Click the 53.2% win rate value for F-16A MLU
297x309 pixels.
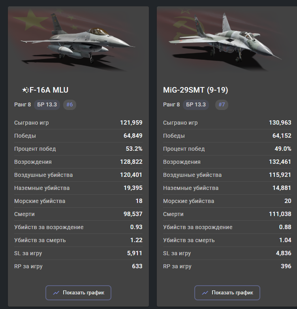click(x=134, y=149)
